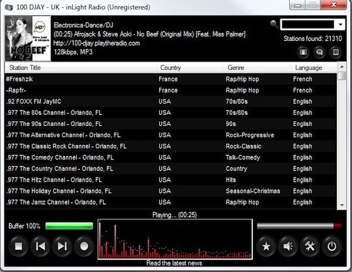Select .977 The Comedy Channel station
The width and height of the screenshot is (352, 272).
pyautogui.click(x=171, y=158)
